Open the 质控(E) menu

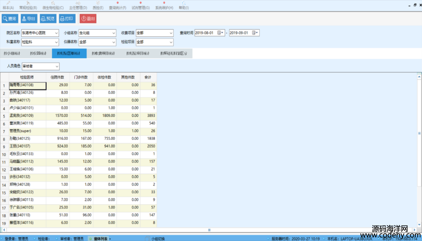[98, 6]
